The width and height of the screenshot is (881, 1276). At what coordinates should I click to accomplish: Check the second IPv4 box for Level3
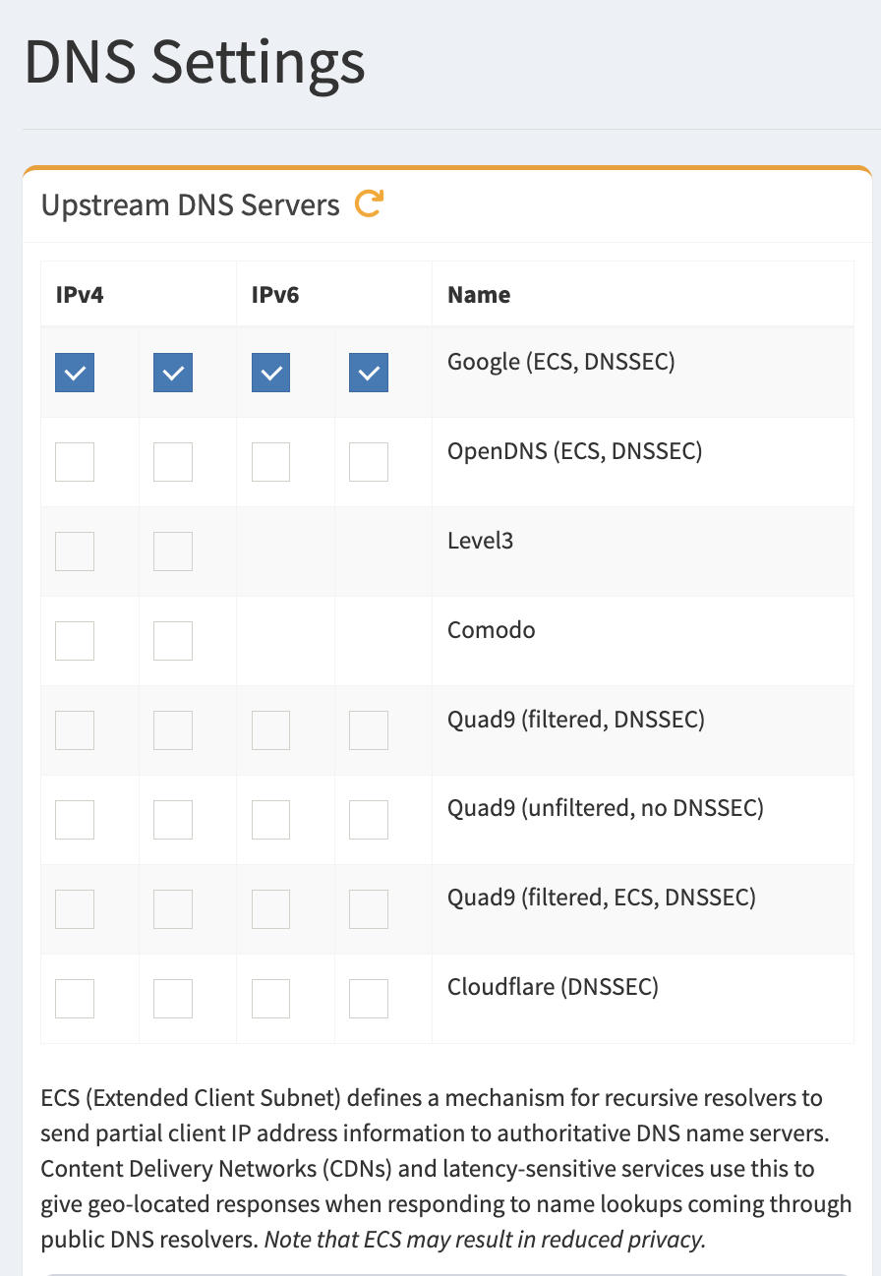tap(173, 551)
